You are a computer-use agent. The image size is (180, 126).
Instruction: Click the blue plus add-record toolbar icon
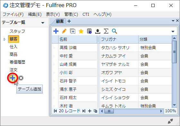(x=56, y=31)
